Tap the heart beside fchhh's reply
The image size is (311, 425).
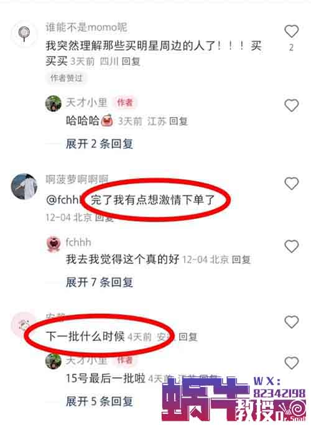(292, 246)
